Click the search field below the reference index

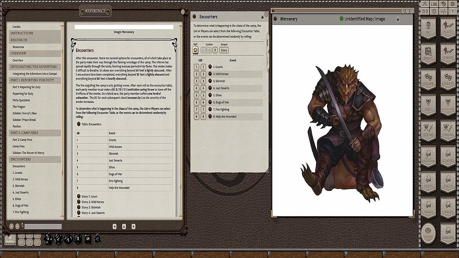(x=43, y=226)
